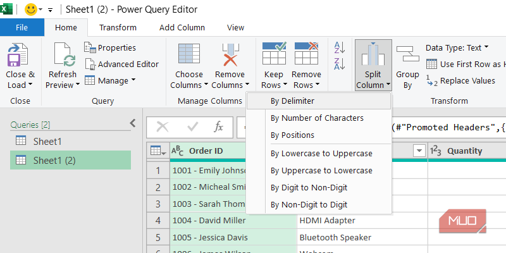506x253 pixels.
Task: Select row number 1 header
Action: pos(157,170)
